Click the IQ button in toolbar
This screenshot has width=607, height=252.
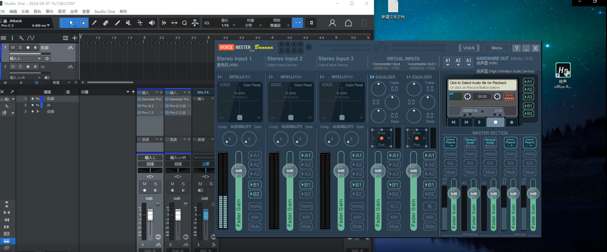tap(207, 23)
